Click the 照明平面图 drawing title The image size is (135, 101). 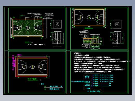[x=32, y=79]
